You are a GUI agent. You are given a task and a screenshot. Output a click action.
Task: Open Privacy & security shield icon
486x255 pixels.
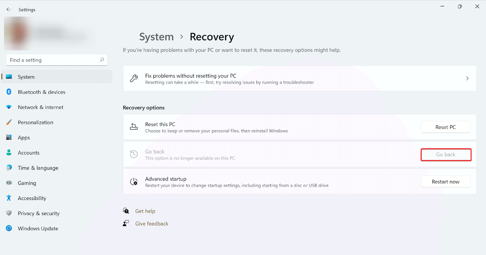[x=9, y=213]
